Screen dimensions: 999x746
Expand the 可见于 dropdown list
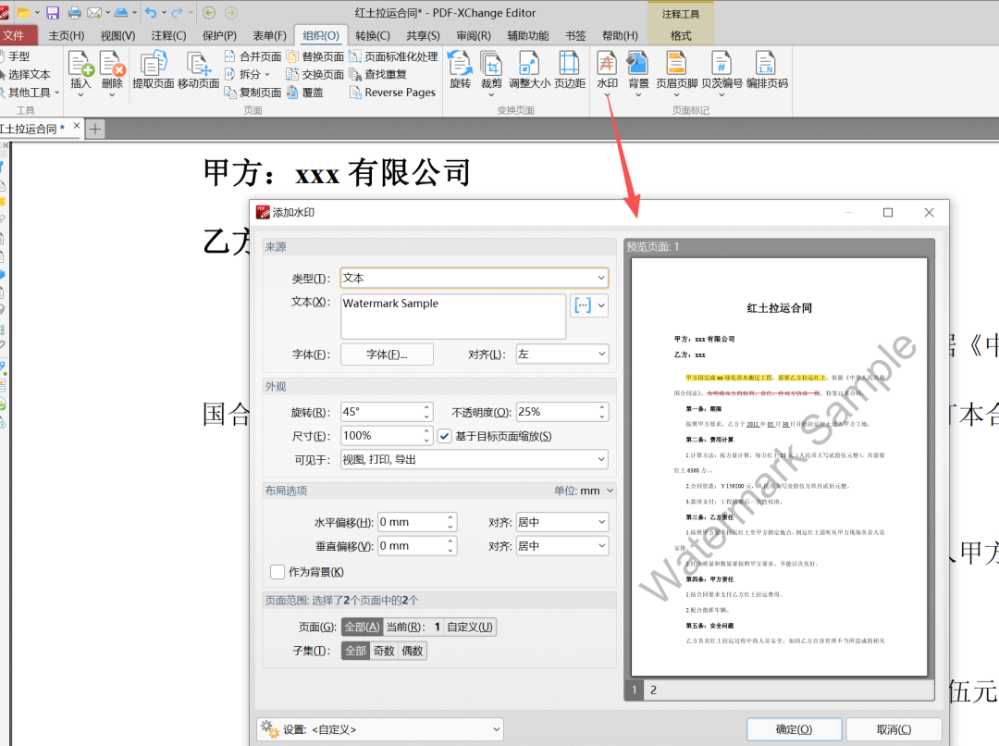pyautogui.click(x=474, y=459)
